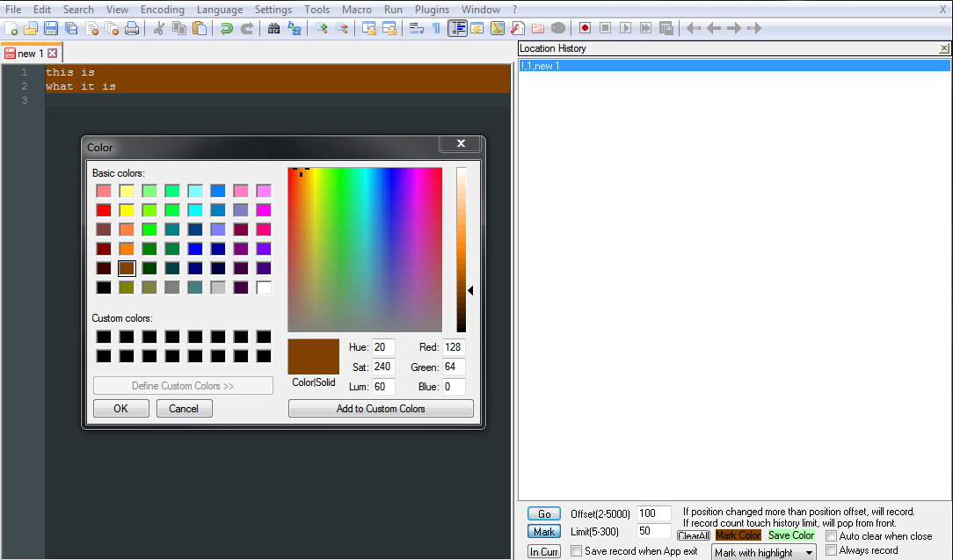Click the Save Color swatch button
Image resolution: width=953 pixels, height=560 pixels.
pos(790,535)
